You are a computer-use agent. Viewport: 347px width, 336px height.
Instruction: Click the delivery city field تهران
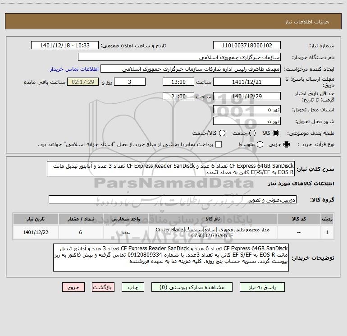pyautogui.click(x=247, y=121)
